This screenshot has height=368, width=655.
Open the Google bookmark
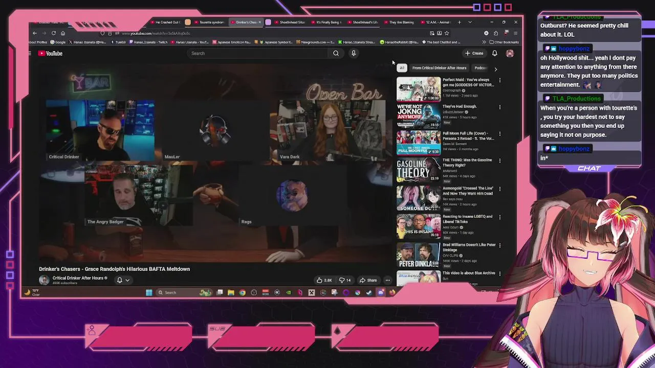coord(58,42)
